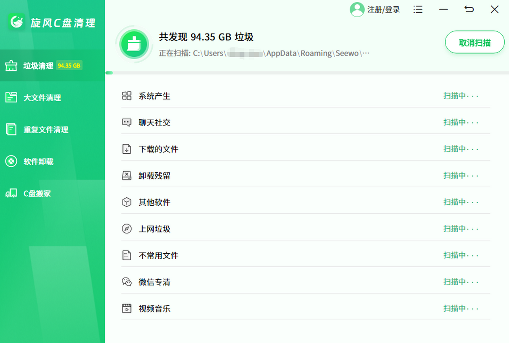This screenshot has height=343, width=509.
Task: Select the 上网垃圾 row label
Action: tap(154, 229)
